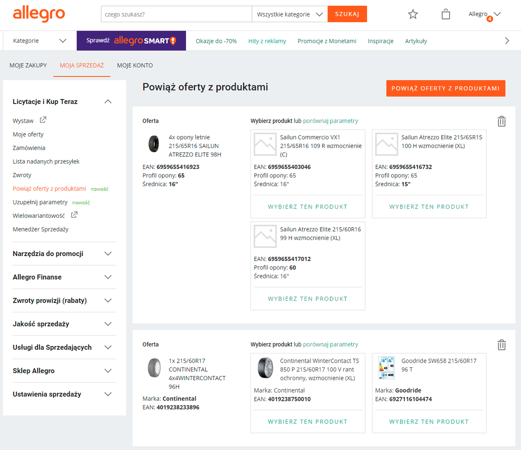Click tire image of 1x 215/60R17 Continental offer
Image resolution: width=521 pixels, height=450 pixels.
(154, 368)
